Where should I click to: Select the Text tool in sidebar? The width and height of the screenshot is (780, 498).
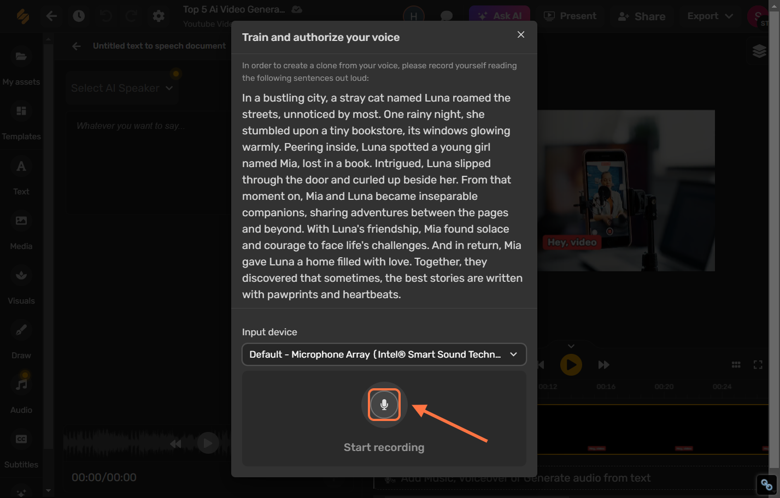point(21,177)
